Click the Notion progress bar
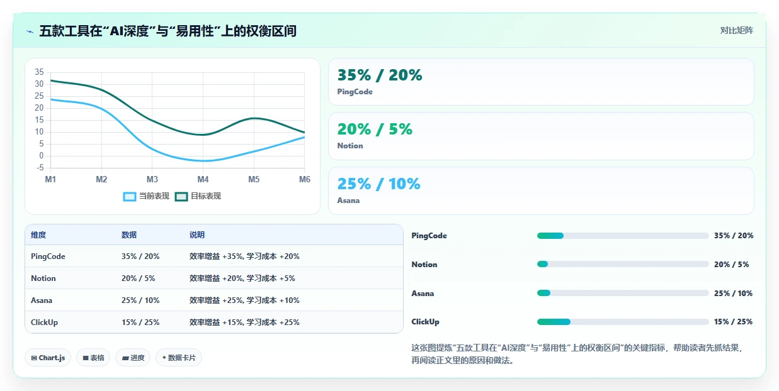 (x=623, y=265)
